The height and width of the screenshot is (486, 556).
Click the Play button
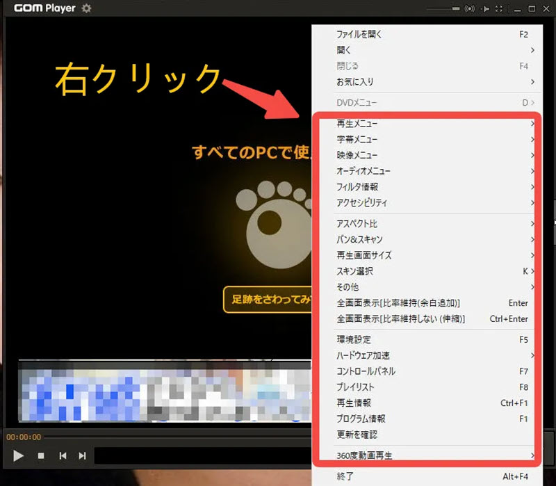[x=19, y=456]
